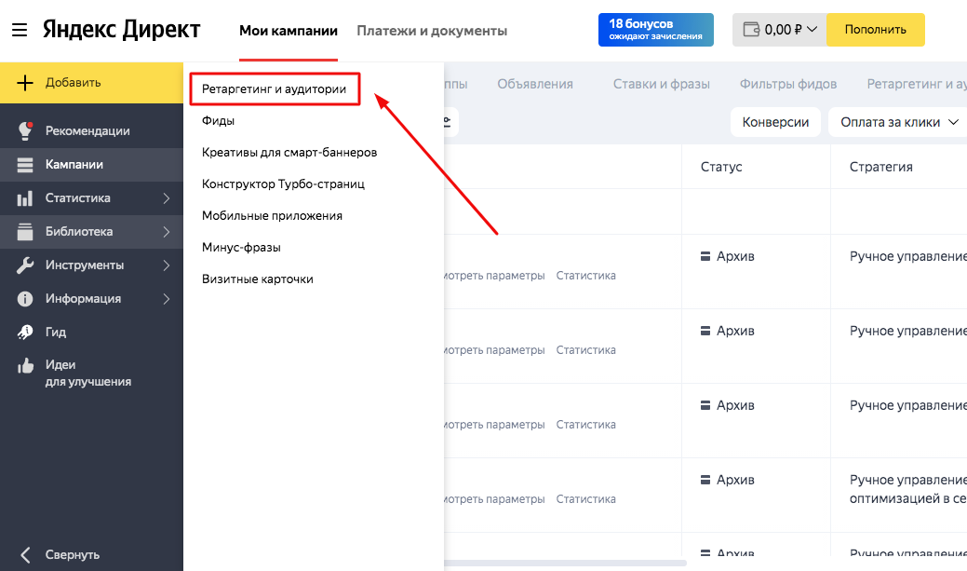This screenshot has width=967, height=571.
Task: Click the Статистика bar chart icon
Action: [x=25, y=198]
